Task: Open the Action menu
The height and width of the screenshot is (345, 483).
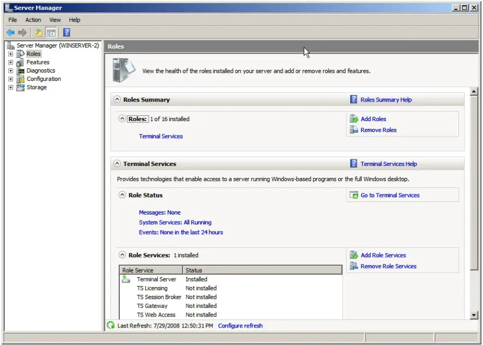Action: point(33,20)
